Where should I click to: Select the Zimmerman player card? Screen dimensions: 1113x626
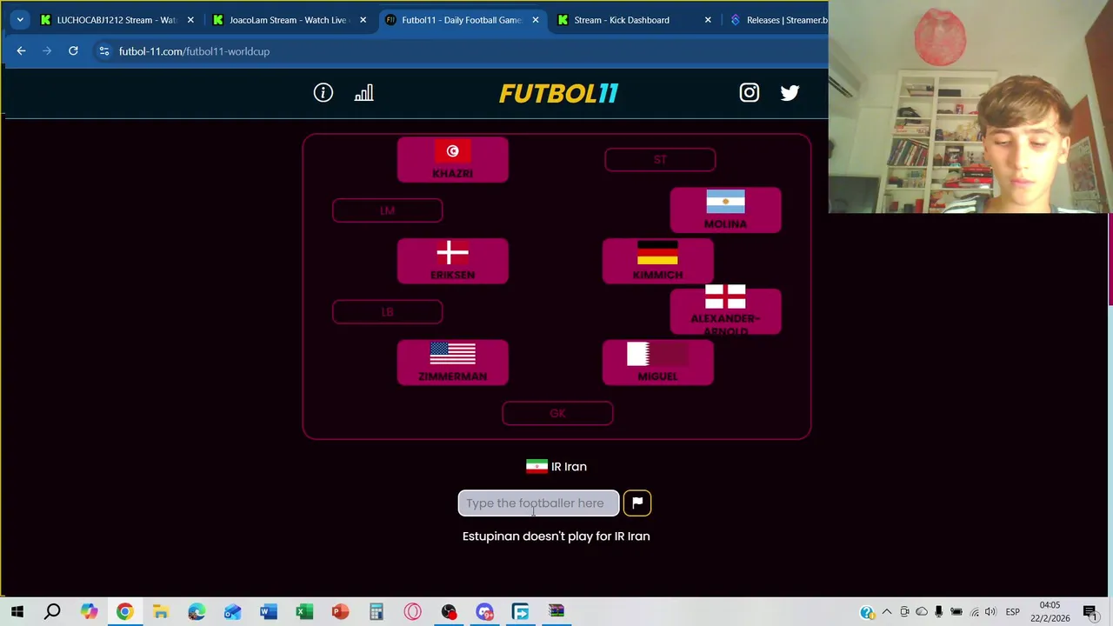coord(453,363)
